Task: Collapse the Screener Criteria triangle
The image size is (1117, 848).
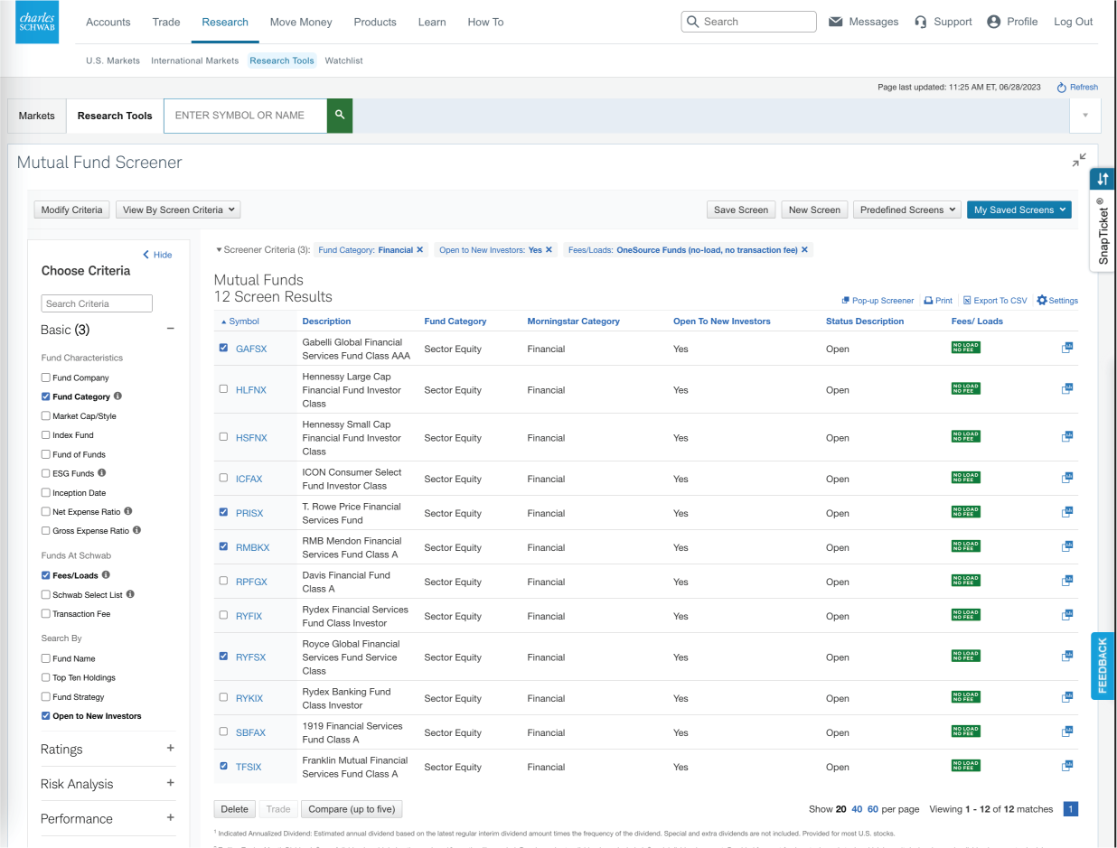Action: (x=219, y=250)
